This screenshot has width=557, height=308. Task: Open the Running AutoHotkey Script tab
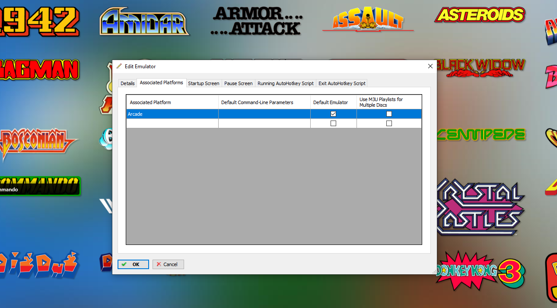pos(286,83)
